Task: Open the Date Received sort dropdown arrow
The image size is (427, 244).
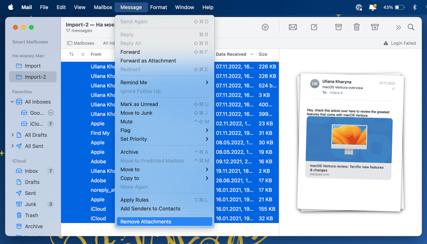Action: (x=252, y=54)
